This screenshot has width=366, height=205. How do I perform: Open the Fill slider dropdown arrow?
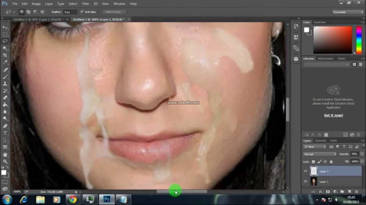[362, 161]
